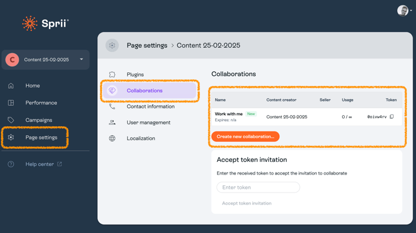416x233 pixels.
Task: Click the Campaigns tag icon
Action: [x=11, y=120]
